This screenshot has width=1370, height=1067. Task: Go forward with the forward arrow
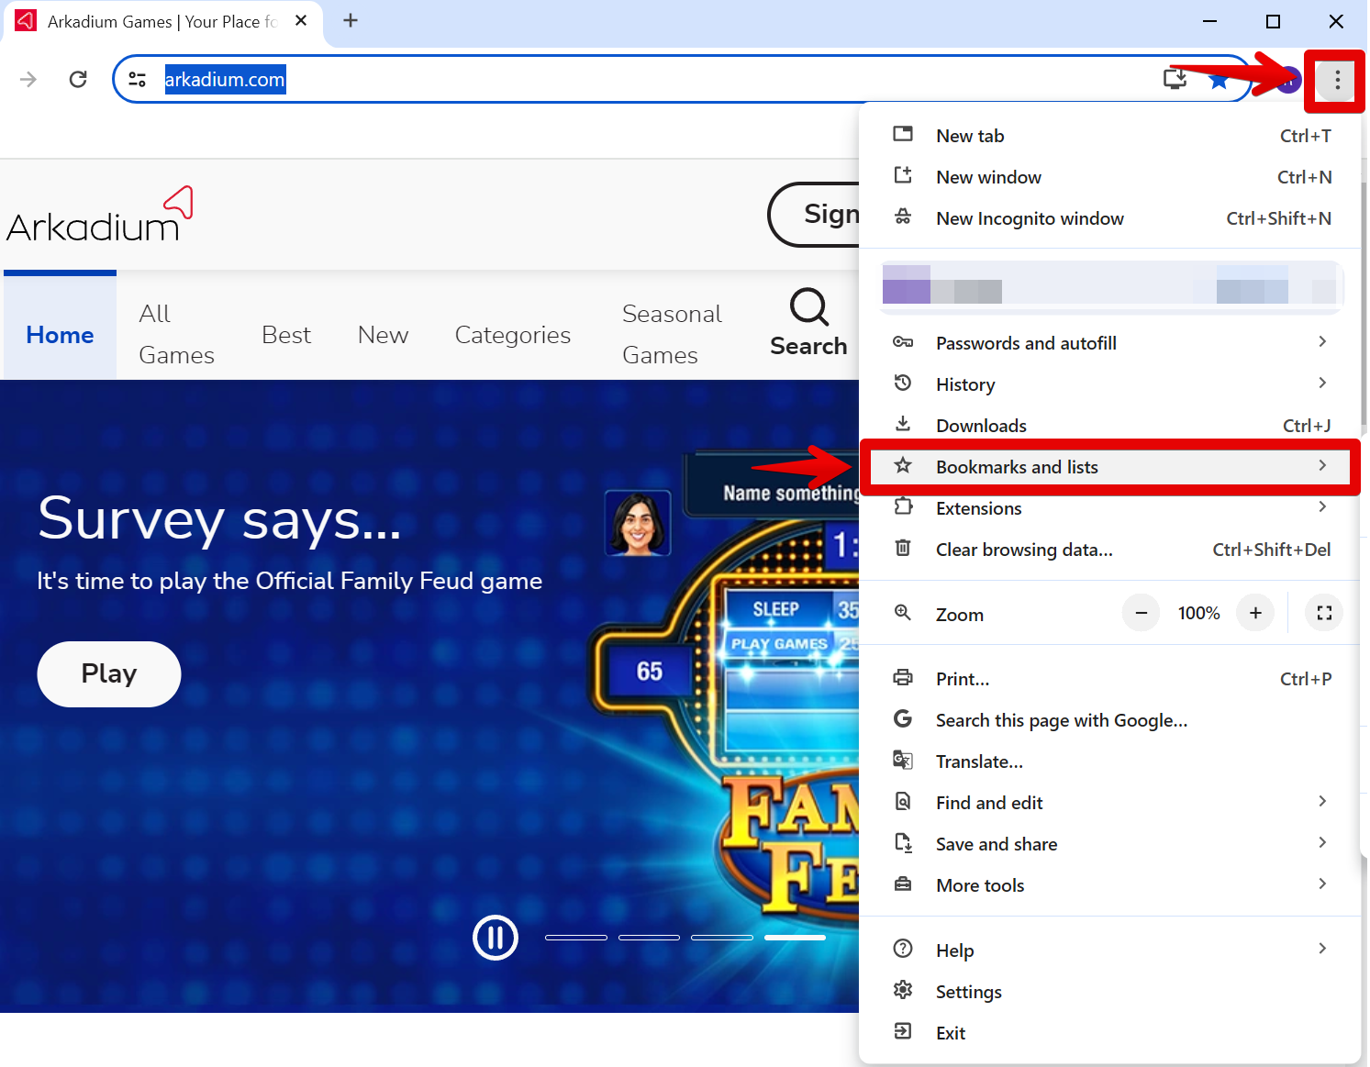(28, 79)
